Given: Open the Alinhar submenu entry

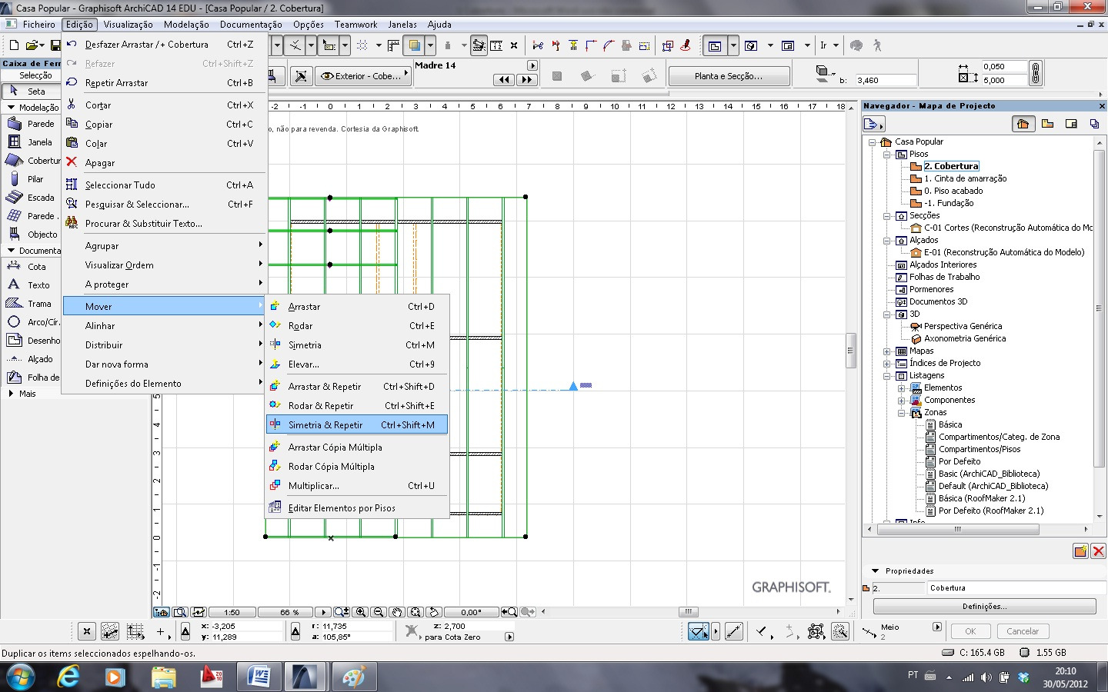Looking at the screenshot, I should click(164, 325).
